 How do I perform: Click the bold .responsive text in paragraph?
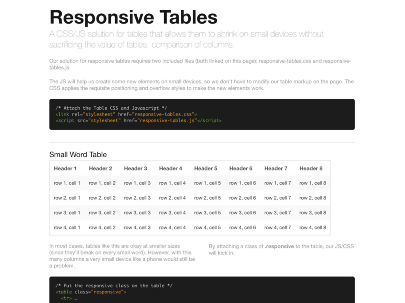click(279, 247)
